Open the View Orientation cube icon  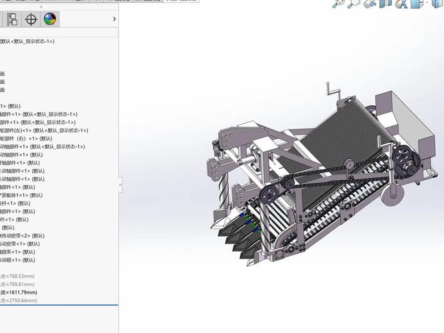click(417, 3)
